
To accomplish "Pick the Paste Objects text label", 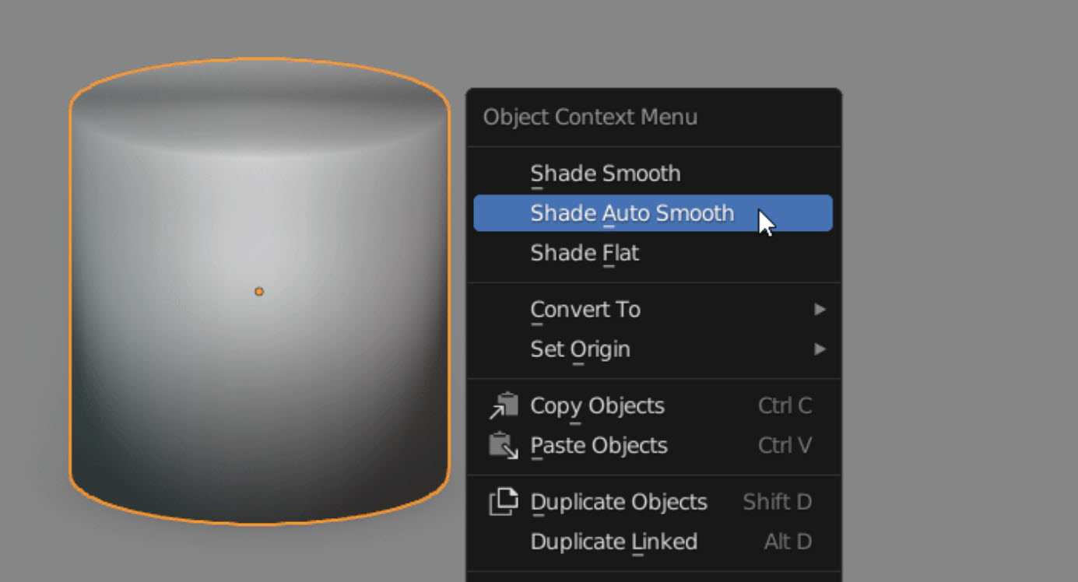I will click(599, 446).
